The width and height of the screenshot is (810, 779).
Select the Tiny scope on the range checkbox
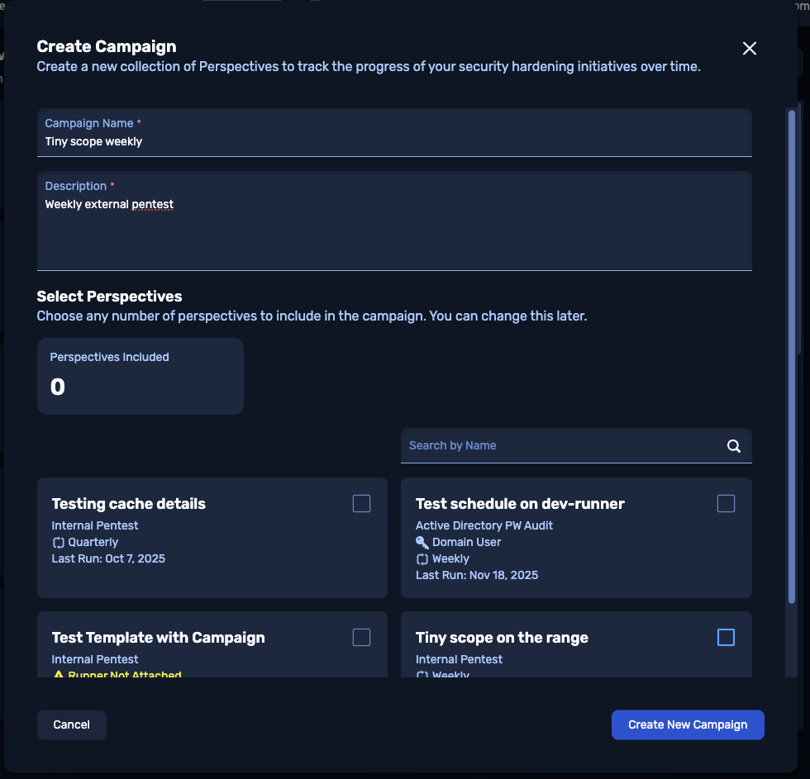pyautogui.click(x=725, y=638)
